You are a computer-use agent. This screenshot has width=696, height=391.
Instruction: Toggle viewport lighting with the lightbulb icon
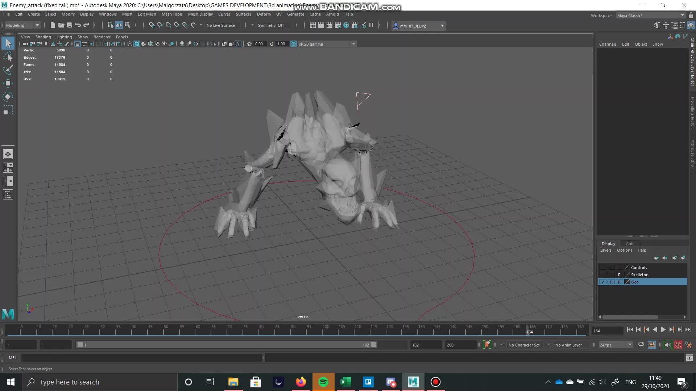164,44
